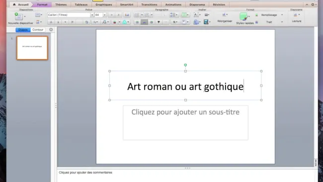Viewport: 323px width, 182px height.
Task: Click the increase indent button
Action: pyautogui.click(x=164, y=15)
